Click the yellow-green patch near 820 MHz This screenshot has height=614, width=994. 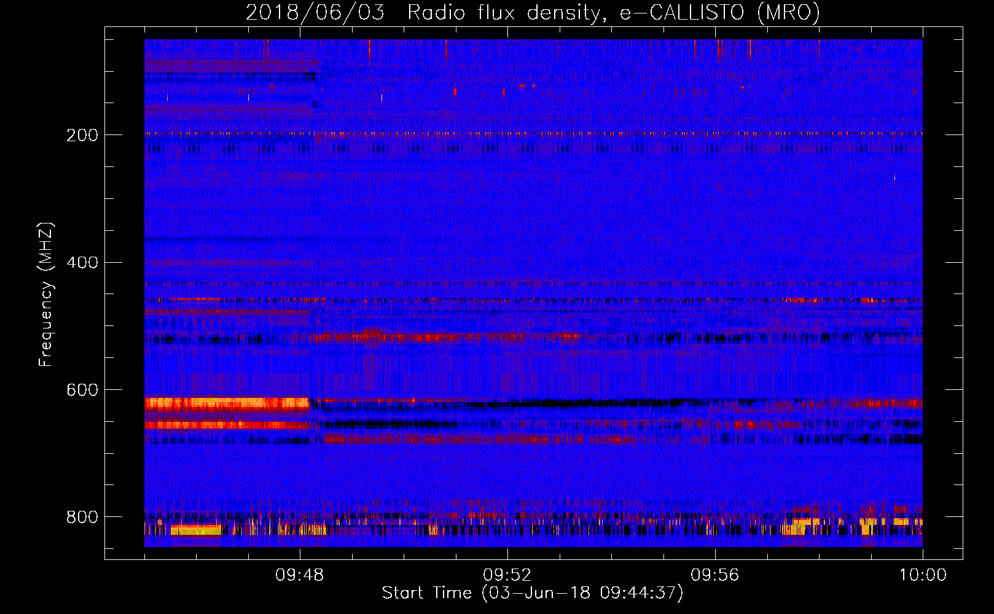pos(196,530)
